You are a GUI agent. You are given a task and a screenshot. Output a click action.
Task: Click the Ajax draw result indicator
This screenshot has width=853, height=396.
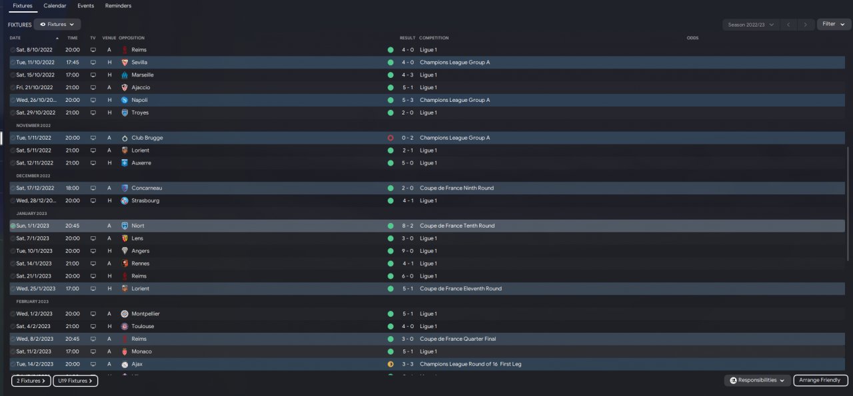391,364
